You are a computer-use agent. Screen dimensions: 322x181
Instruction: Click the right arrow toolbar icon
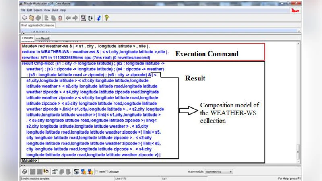[x=75, y=18]
